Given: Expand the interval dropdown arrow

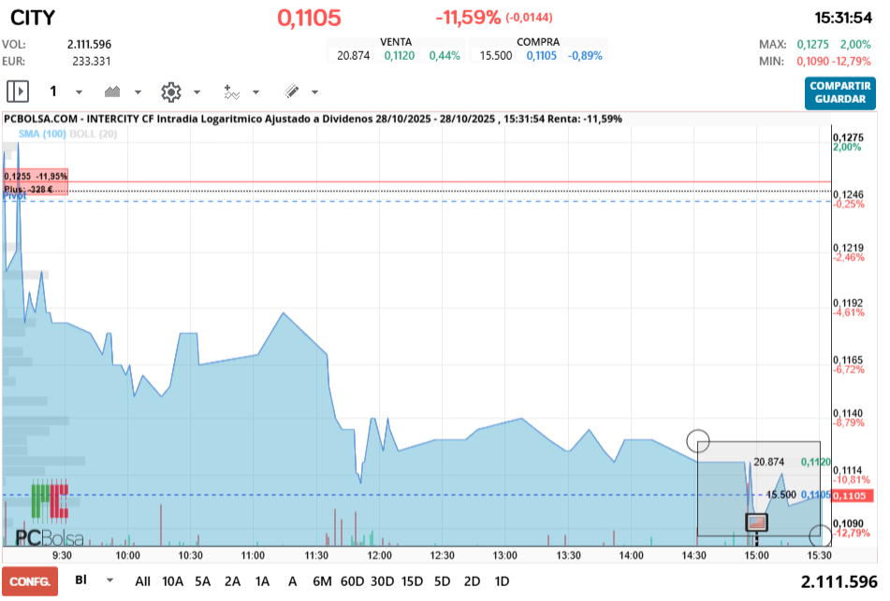Looking at the screenshot, I should [x=79, y=91].
